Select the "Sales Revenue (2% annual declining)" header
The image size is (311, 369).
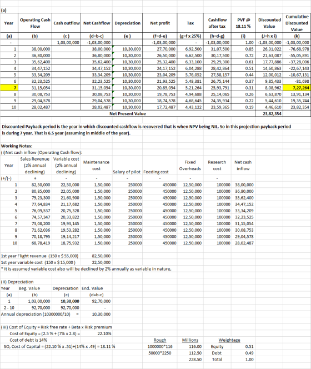point(35,166)
